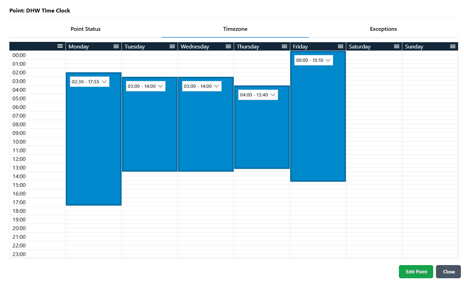Click the time column header menu icon
The image size is (464, 281).
pyautogui.click(x=60, y=46)
